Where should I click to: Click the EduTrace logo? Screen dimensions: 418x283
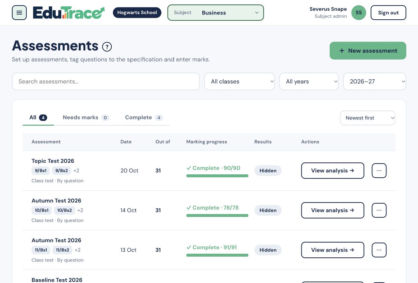point(69,13)
